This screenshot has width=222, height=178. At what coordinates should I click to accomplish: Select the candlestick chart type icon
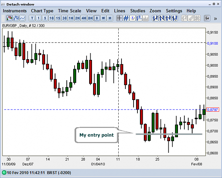pos(10,18)
